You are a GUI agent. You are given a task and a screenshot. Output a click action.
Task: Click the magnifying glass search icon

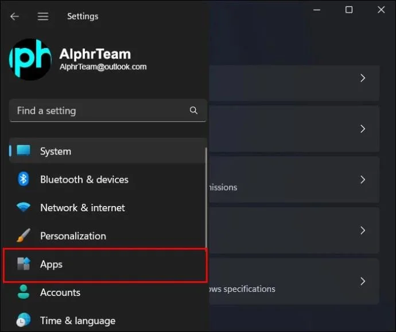pos(193,110)
